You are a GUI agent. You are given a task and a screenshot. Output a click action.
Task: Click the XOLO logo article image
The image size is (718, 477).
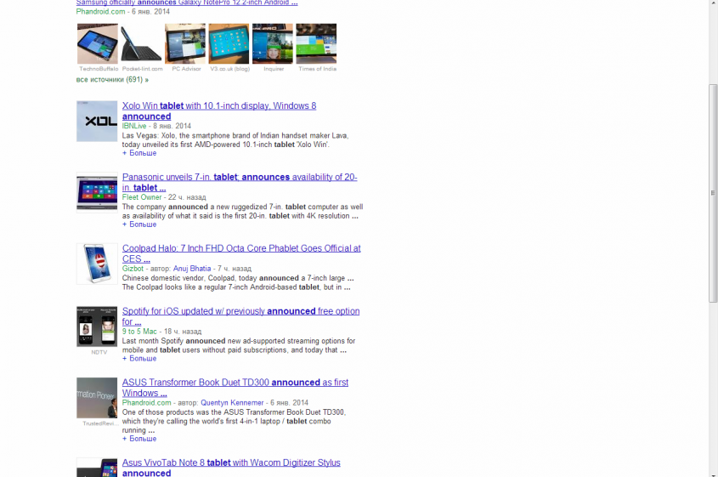point(97,122)
